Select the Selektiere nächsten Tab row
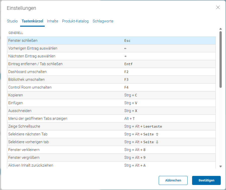Viewport: 226px width, 190px height. pyautogui.click(x=111, y=134)
